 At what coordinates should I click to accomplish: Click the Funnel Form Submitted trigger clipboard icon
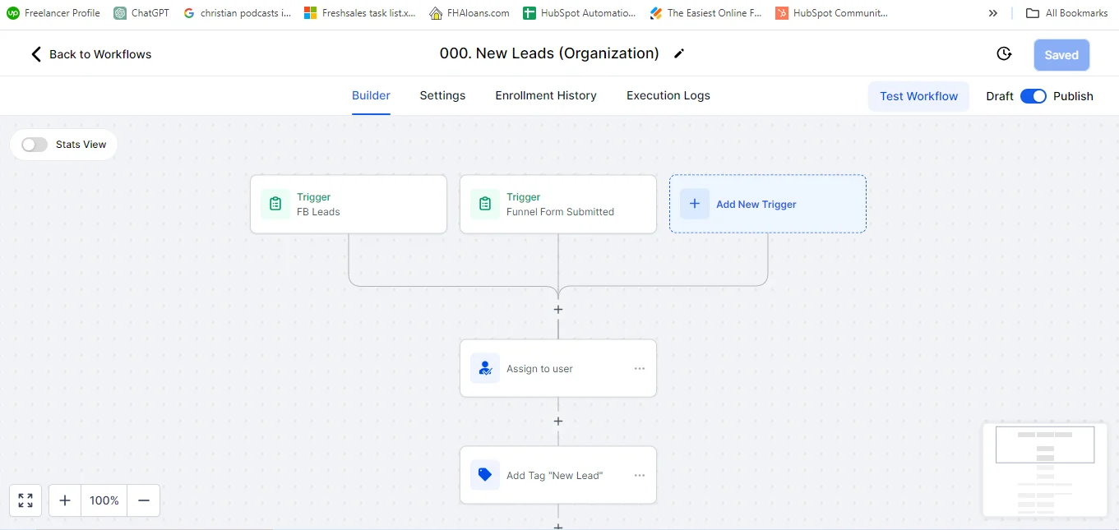(x=485, y=204)
